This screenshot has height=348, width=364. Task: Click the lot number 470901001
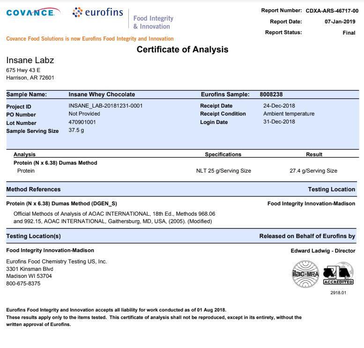pos(82,122)
